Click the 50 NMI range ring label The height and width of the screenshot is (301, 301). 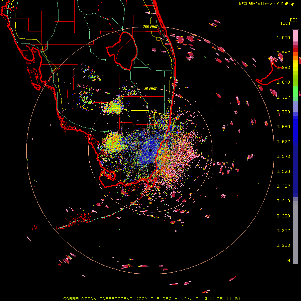pos(150,88)
